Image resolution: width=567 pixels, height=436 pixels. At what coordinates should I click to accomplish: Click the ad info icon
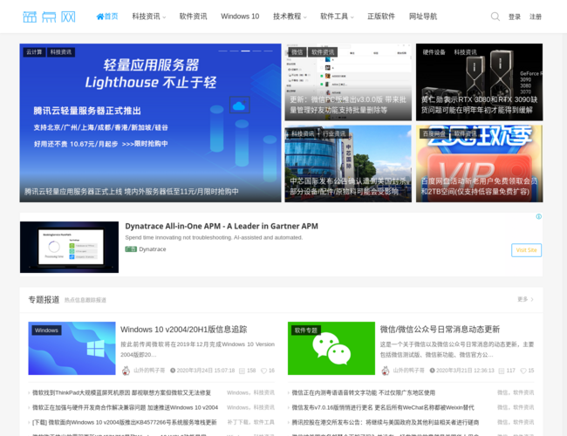coord(538,216)
